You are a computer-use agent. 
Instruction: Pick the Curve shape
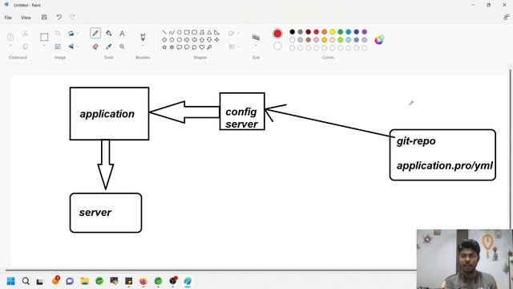pyautogui.click(x=172, y=32)
